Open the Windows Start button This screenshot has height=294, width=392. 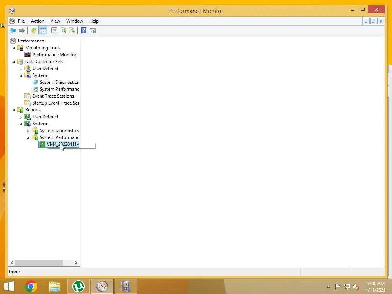[9, 286]
